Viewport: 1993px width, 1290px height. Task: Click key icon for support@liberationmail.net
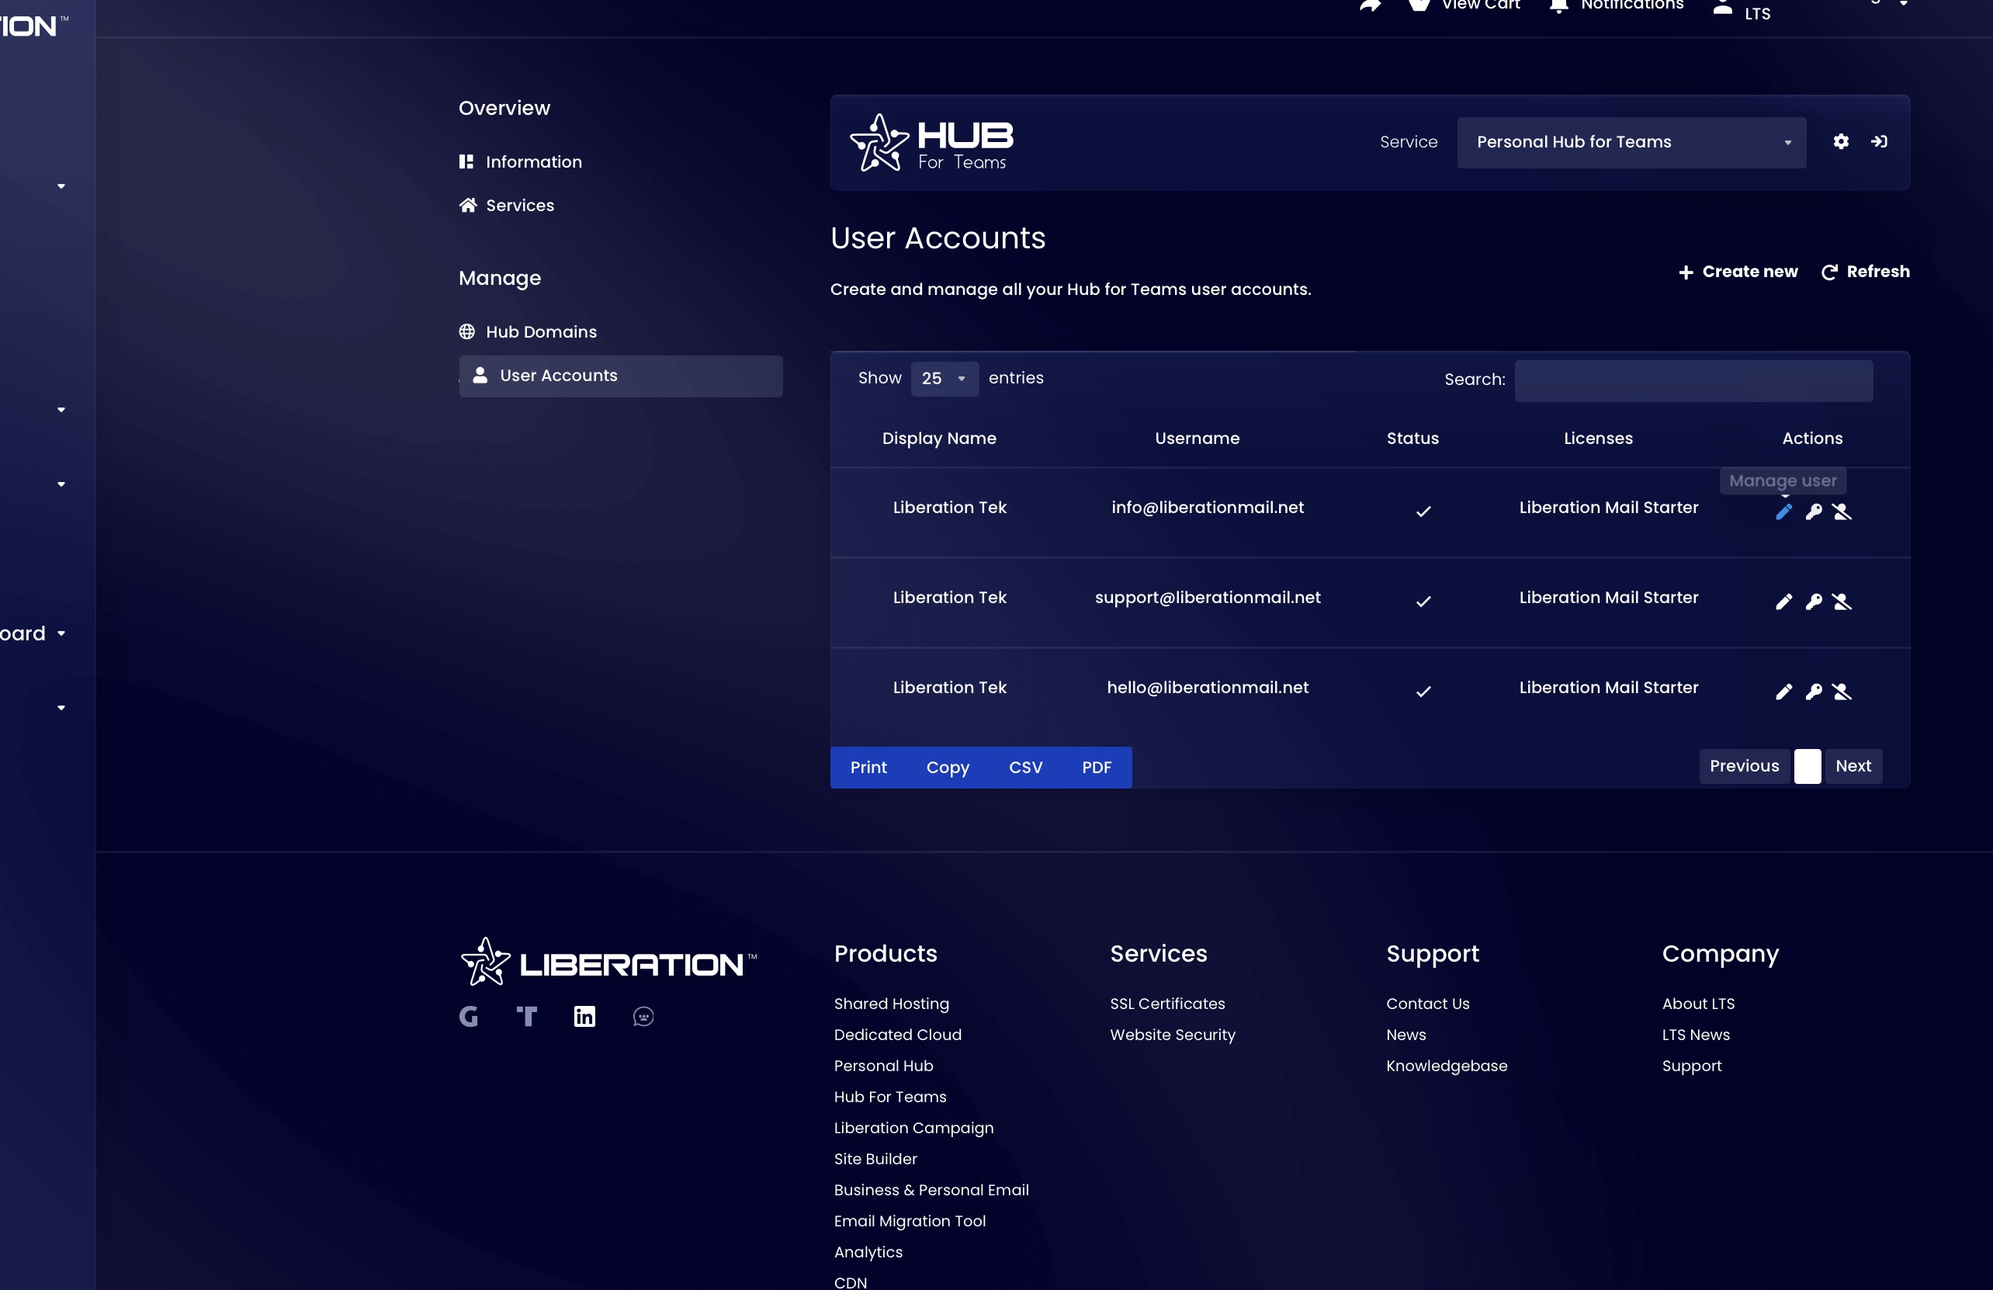(1814, 602)
